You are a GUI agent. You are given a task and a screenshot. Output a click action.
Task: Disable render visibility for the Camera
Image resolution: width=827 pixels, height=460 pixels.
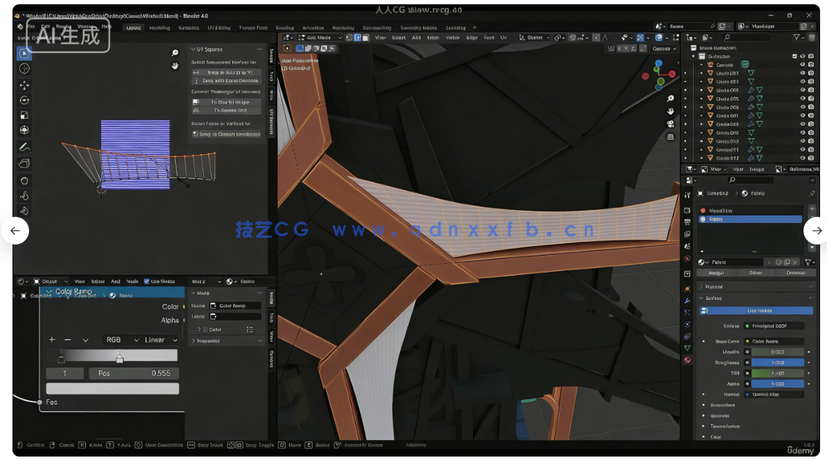[x=812, y=64]
